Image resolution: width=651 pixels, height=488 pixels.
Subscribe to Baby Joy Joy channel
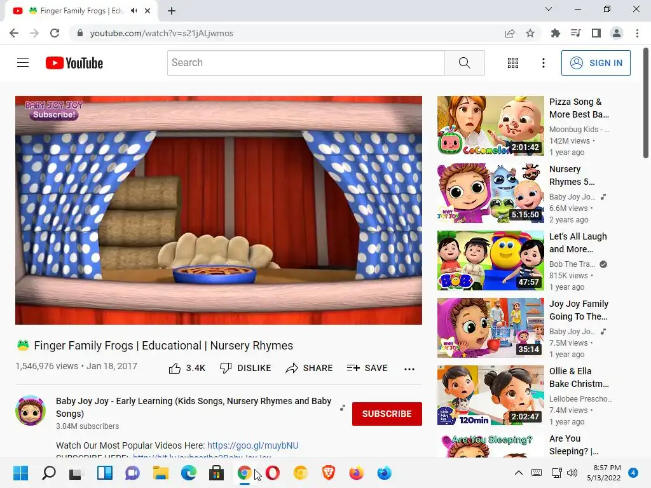[x=387, y=414]
